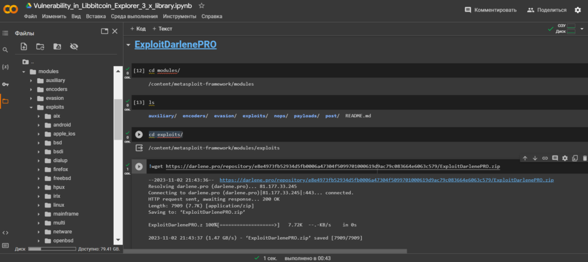This screenshot has height=262, width=588.
Task: Open notebook settings gear top right
Action: tap(578, 10)
